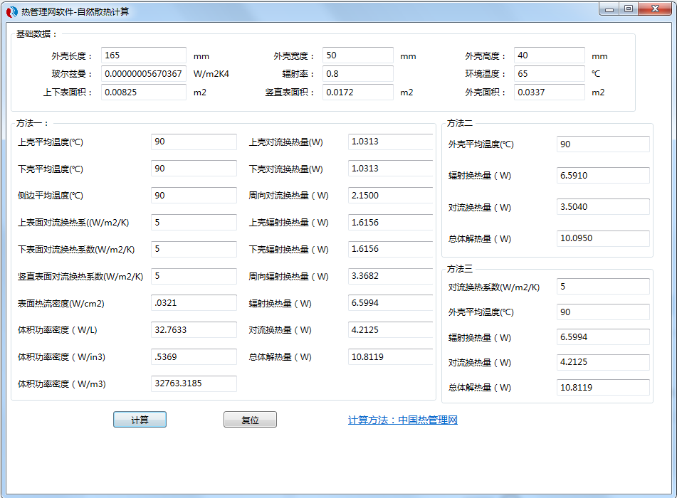Click the 体积功率密度(W/L) input showing 32.7633
Viewport: 677px width, 498px height.
click(x=192, y=329)
